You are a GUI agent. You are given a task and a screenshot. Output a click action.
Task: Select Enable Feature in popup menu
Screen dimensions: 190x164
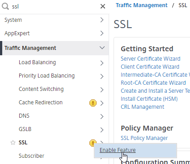click(x=118, y=150)
